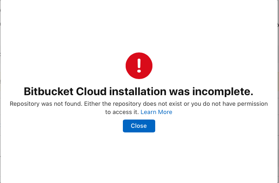The image size is (279, 183).
Task: Select the word installation in the heading
Action: (138, 91)
